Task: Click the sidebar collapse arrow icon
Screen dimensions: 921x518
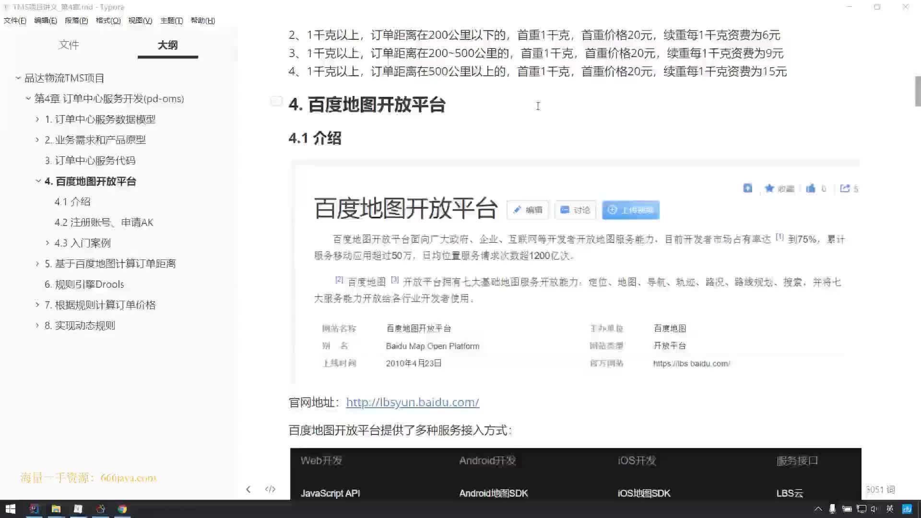Action: pos(248,489)
